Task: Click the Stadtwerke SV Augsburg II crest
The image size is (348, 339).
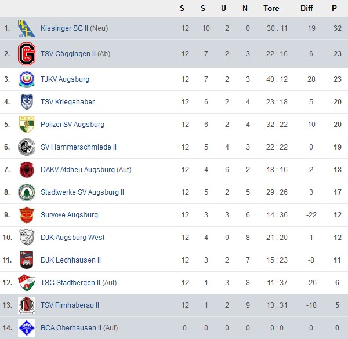Action: click(27, 192)
